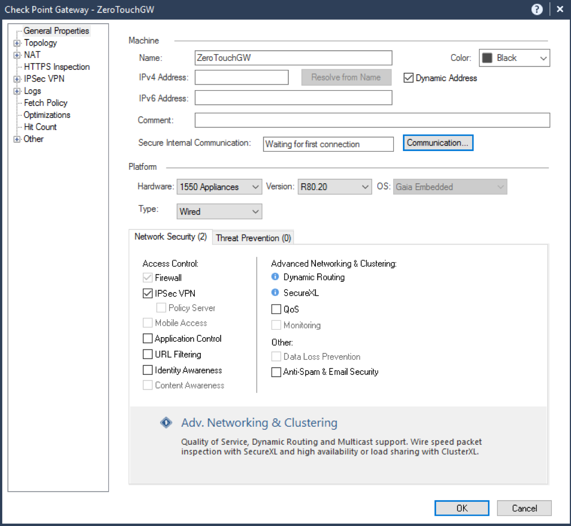571x526 pixels.
Task: Switch to the Threat Prevention tab
Action: 253,237
